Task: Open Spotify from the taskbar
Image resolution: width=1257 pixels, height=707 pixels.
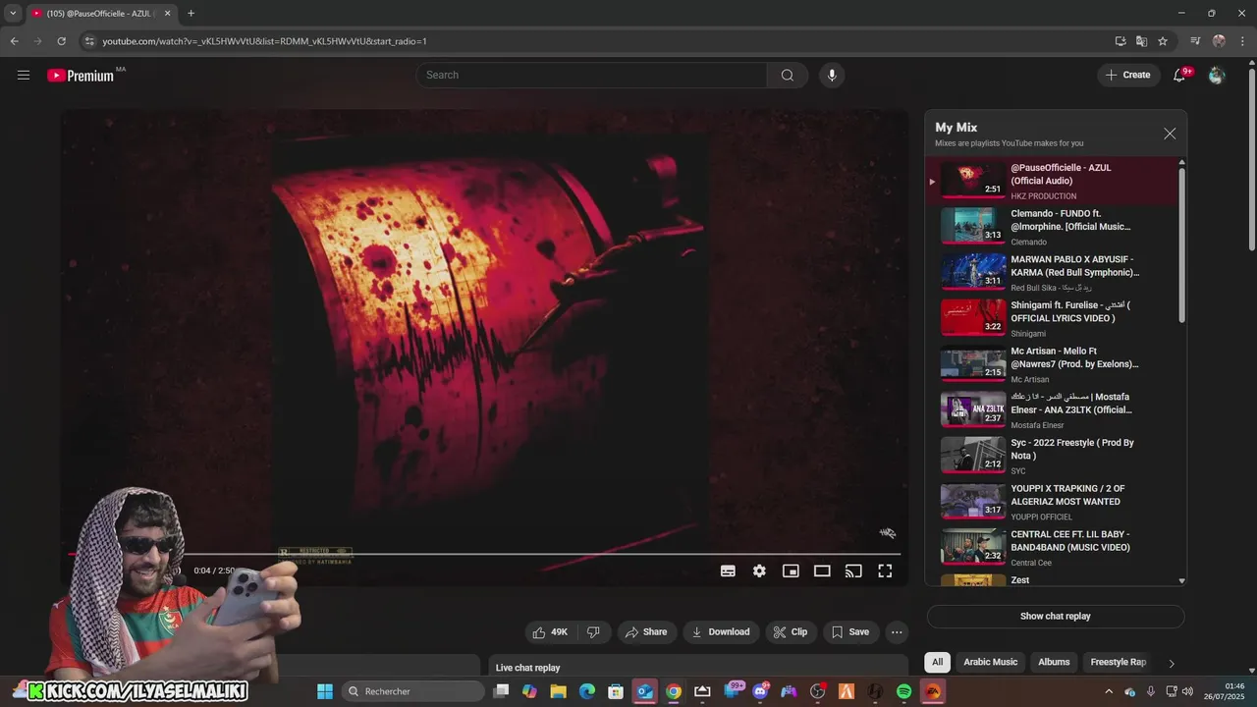Action: 903,691
